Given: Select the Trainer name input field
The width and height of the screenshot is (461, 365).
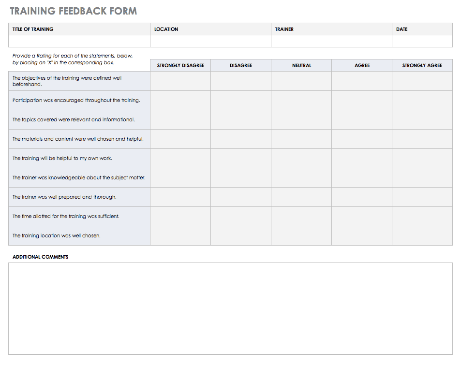Looking at the screenshot, I should point(331,41).
